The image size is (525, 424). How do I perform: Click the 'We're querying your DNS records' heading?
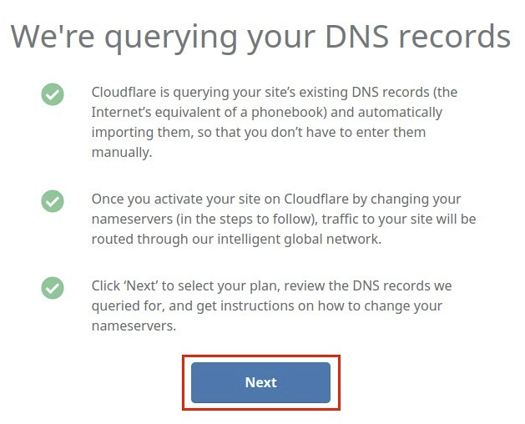pyautogui.click(x=260, y=37)
